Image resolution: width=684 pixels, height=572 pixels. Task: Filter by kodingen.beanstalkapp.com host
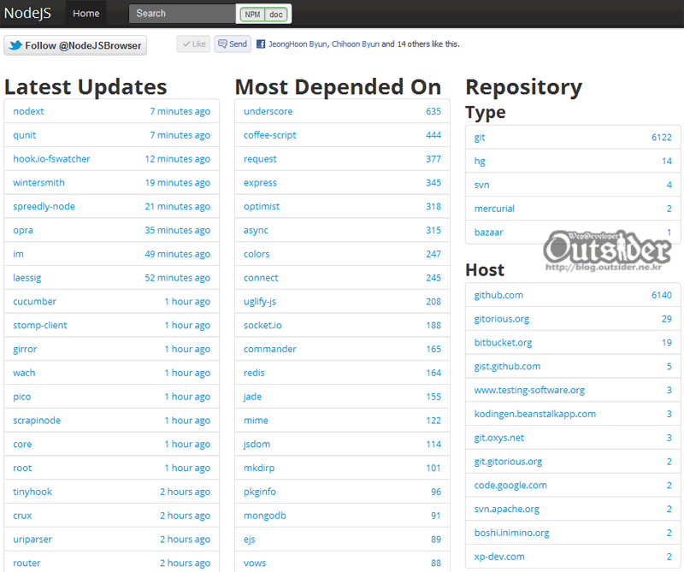pyautogui.click(x=535, y=414)
